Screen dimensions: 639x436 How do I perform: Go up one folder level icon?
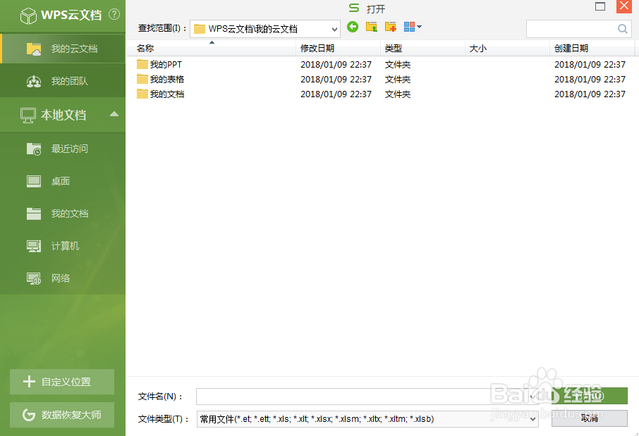371,27
